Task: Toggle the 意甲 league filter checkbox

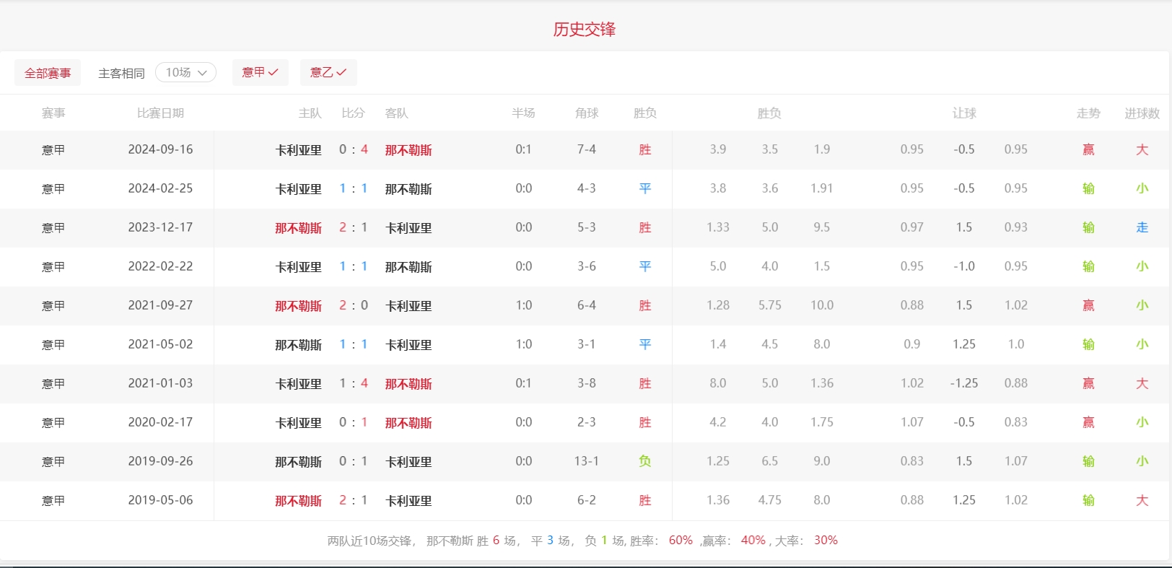Action: tap(260, 72)
